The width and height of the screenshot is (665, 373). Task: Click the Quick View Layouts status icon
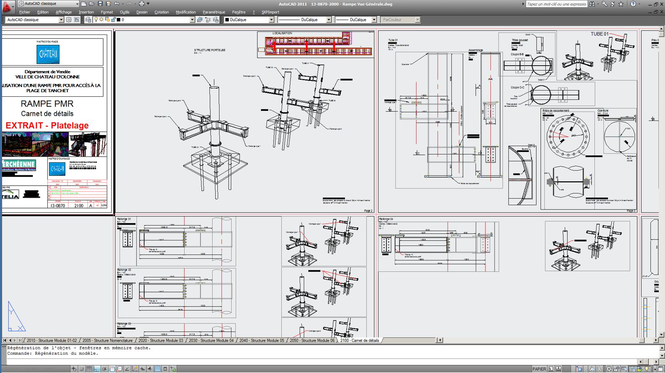pos(551,368)
